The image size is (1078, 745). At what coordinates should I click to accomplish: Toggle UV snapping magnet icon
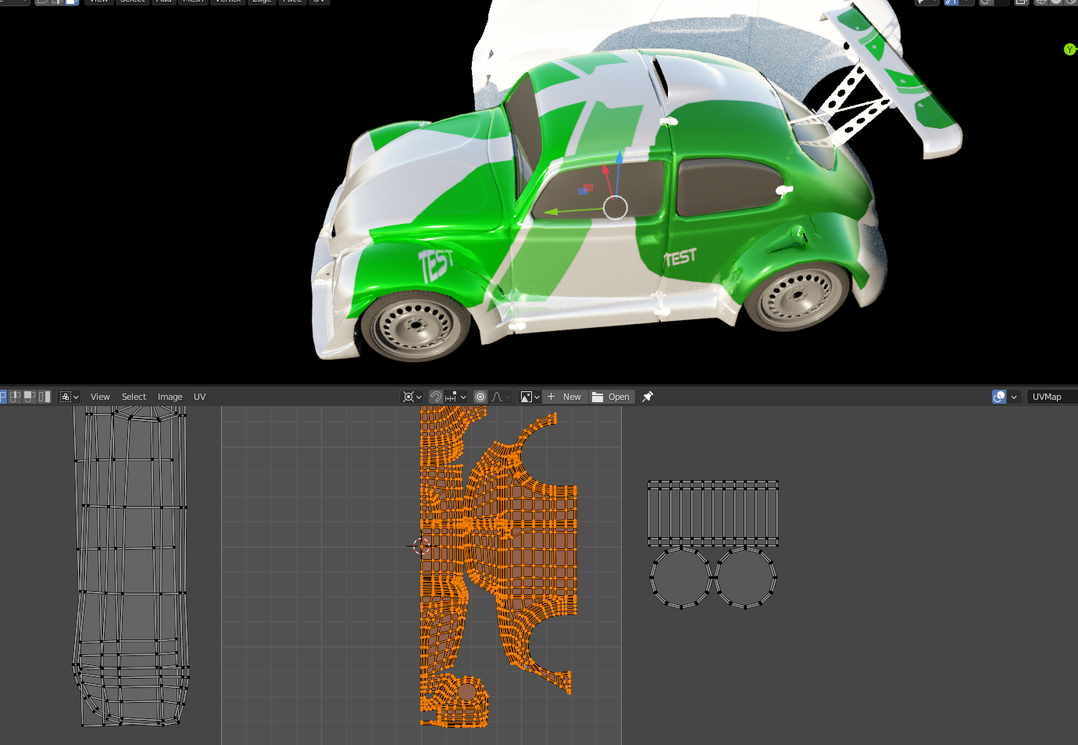click(436, 397)
